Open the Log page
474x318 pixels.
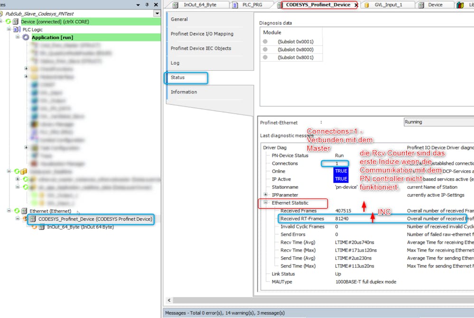(175, 63)
